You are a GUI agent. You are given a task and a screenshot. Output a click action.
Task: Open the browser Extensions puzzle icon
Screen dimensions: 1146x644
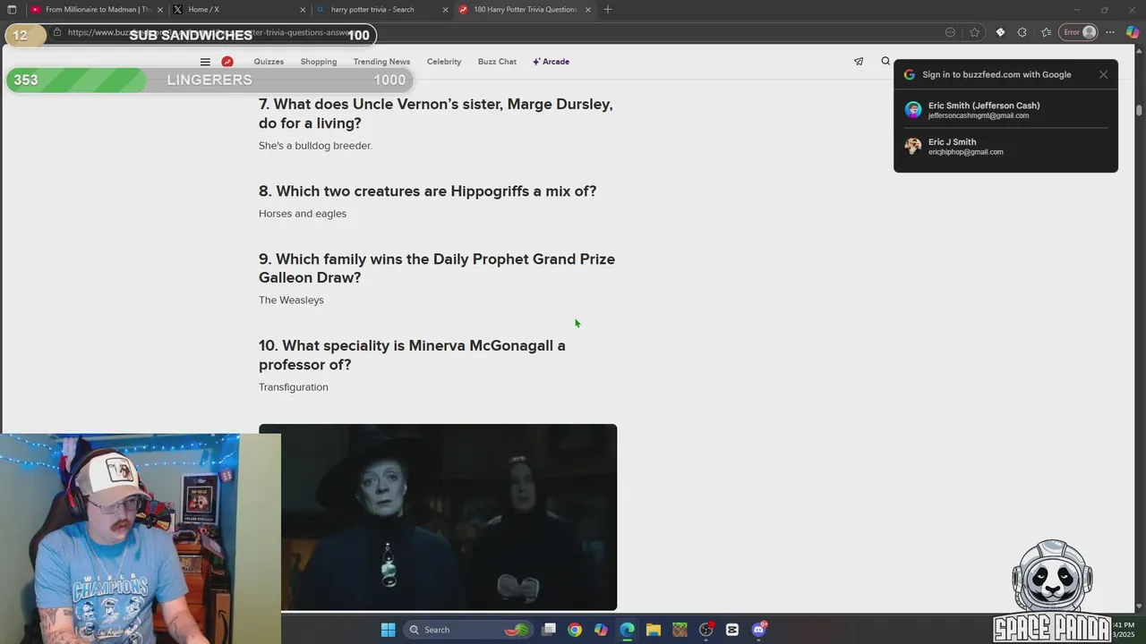point(1022,32)
